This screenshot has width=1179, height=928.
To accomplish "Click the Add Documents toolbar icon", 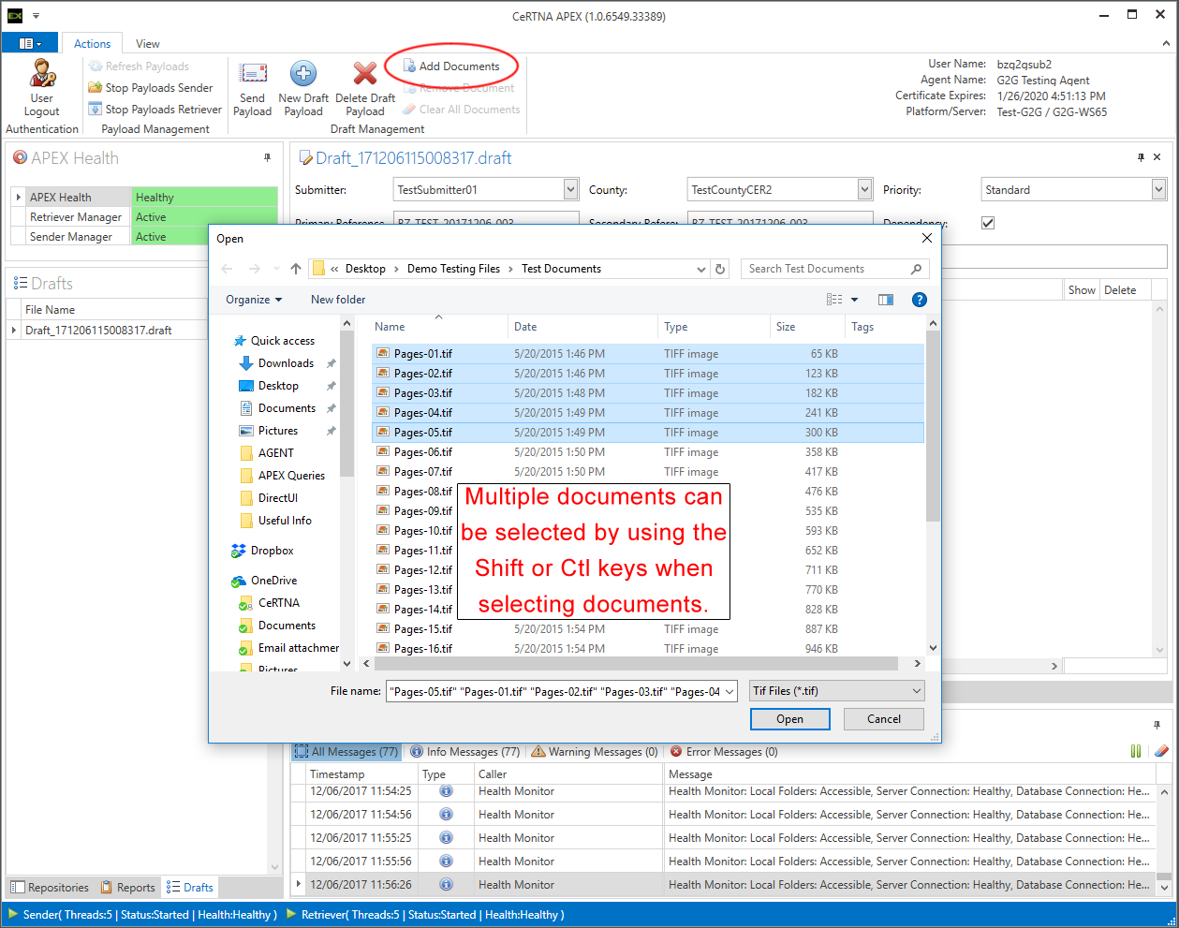I will [410, 66].
